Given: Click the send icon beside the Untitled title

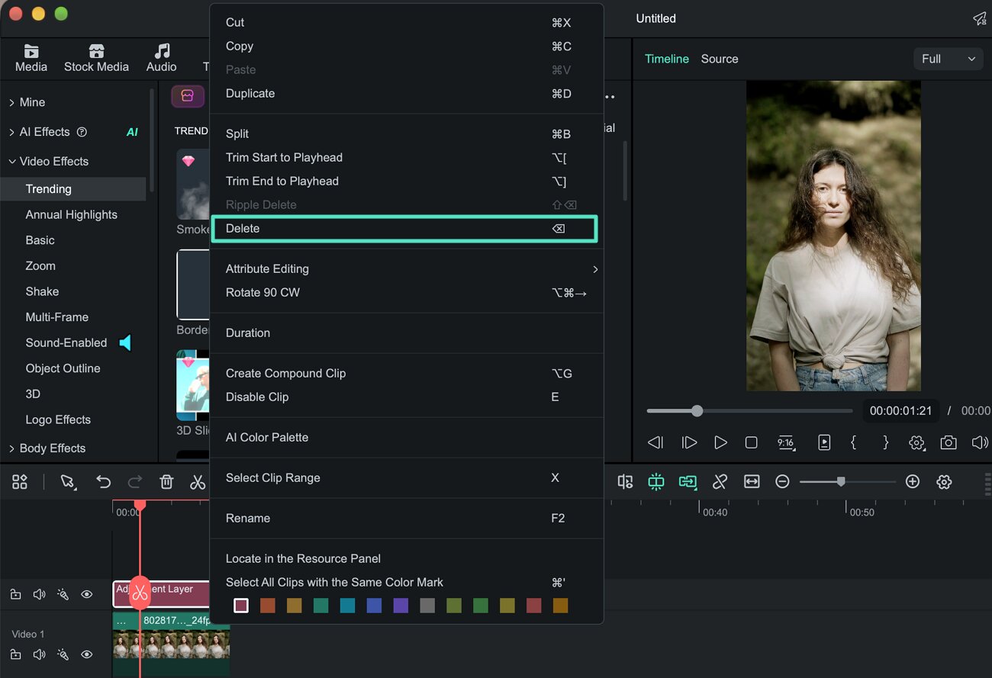Looking at the screenshot, I should pyautogui.click(x=980, y=19).
